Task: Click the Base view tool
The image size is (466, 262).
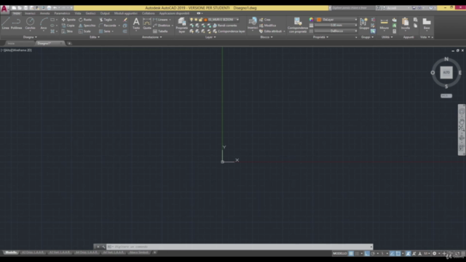Action: 427,24
